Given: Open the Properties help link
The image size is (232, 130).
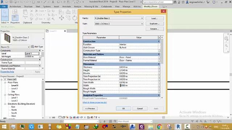Looking at the screenshot, I should point(7,71).
